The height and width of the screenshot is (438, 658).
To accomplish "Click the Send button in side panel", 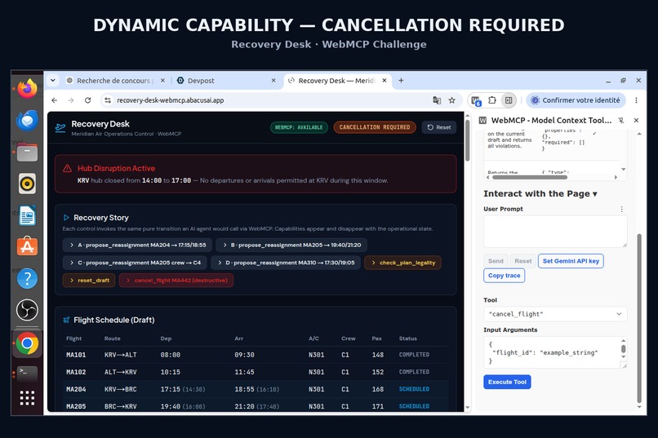I will click(496, 261).
